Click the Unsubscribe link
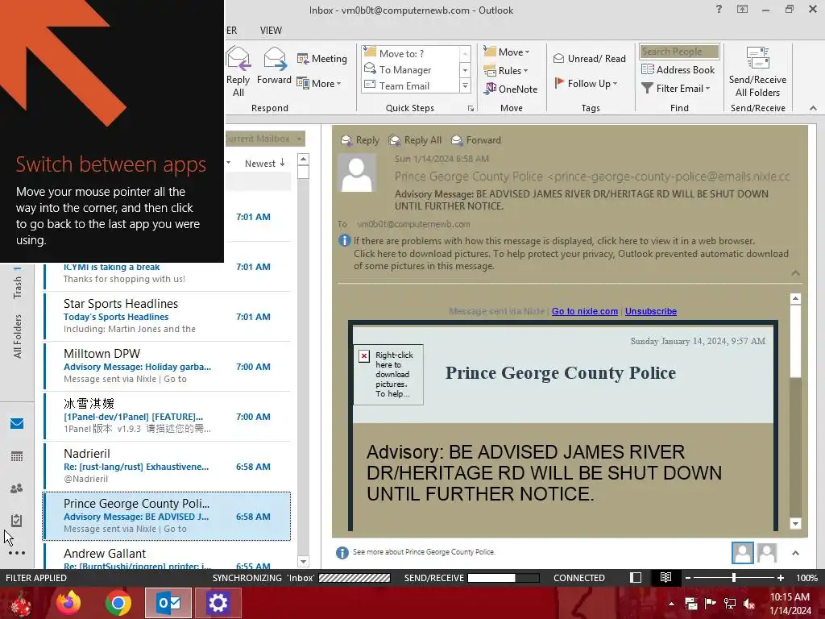825x619 pixels. [651, 311]
